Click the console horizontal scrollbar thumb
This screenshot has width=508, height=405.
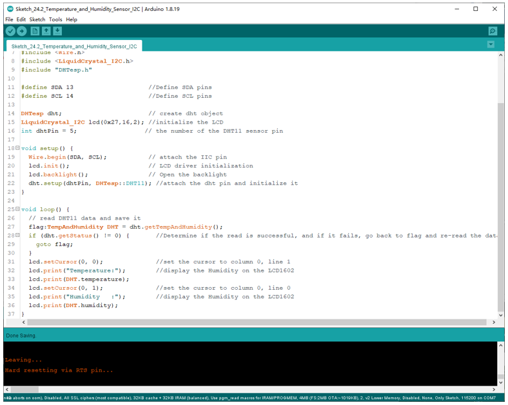(24, 390)
